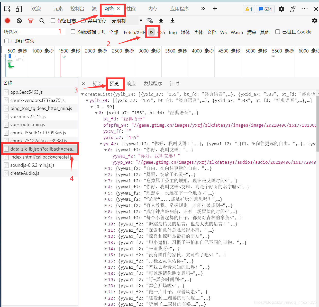Close the request details panel X
The image size is (319, 307).
click(x=83, y=84)
